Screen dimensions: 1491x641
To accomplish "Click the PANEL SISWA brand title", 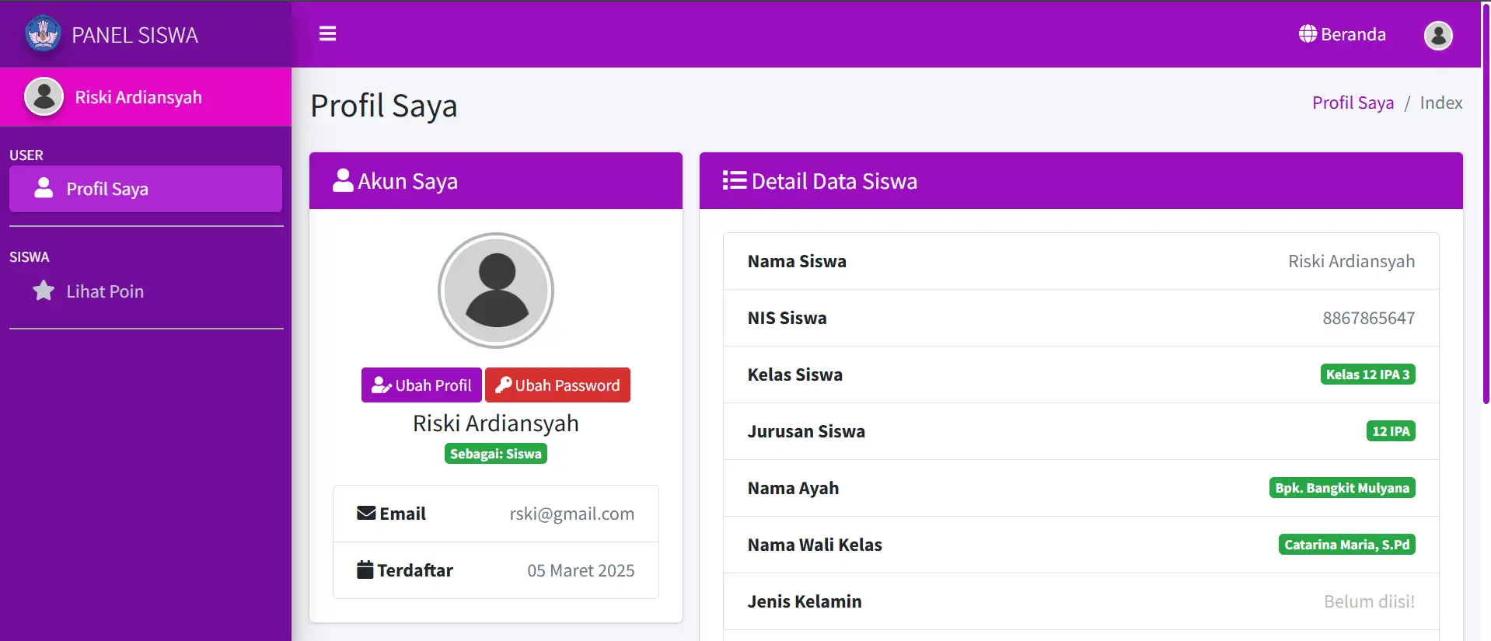I will (x=135, y=35).
